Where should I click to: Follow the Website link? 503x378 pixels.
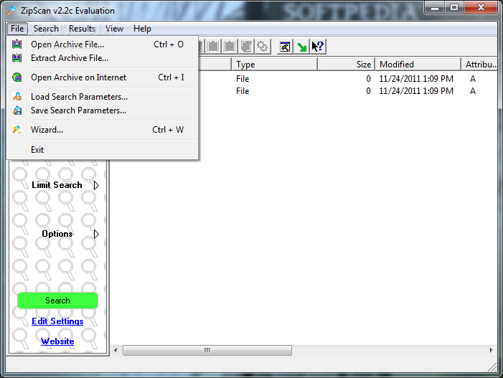[x=57, y=341]
